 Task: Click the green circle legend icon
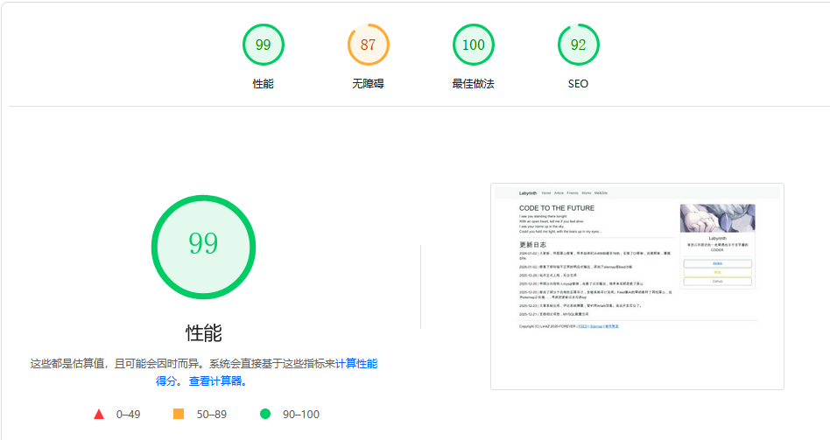click(x=265, y=414)
